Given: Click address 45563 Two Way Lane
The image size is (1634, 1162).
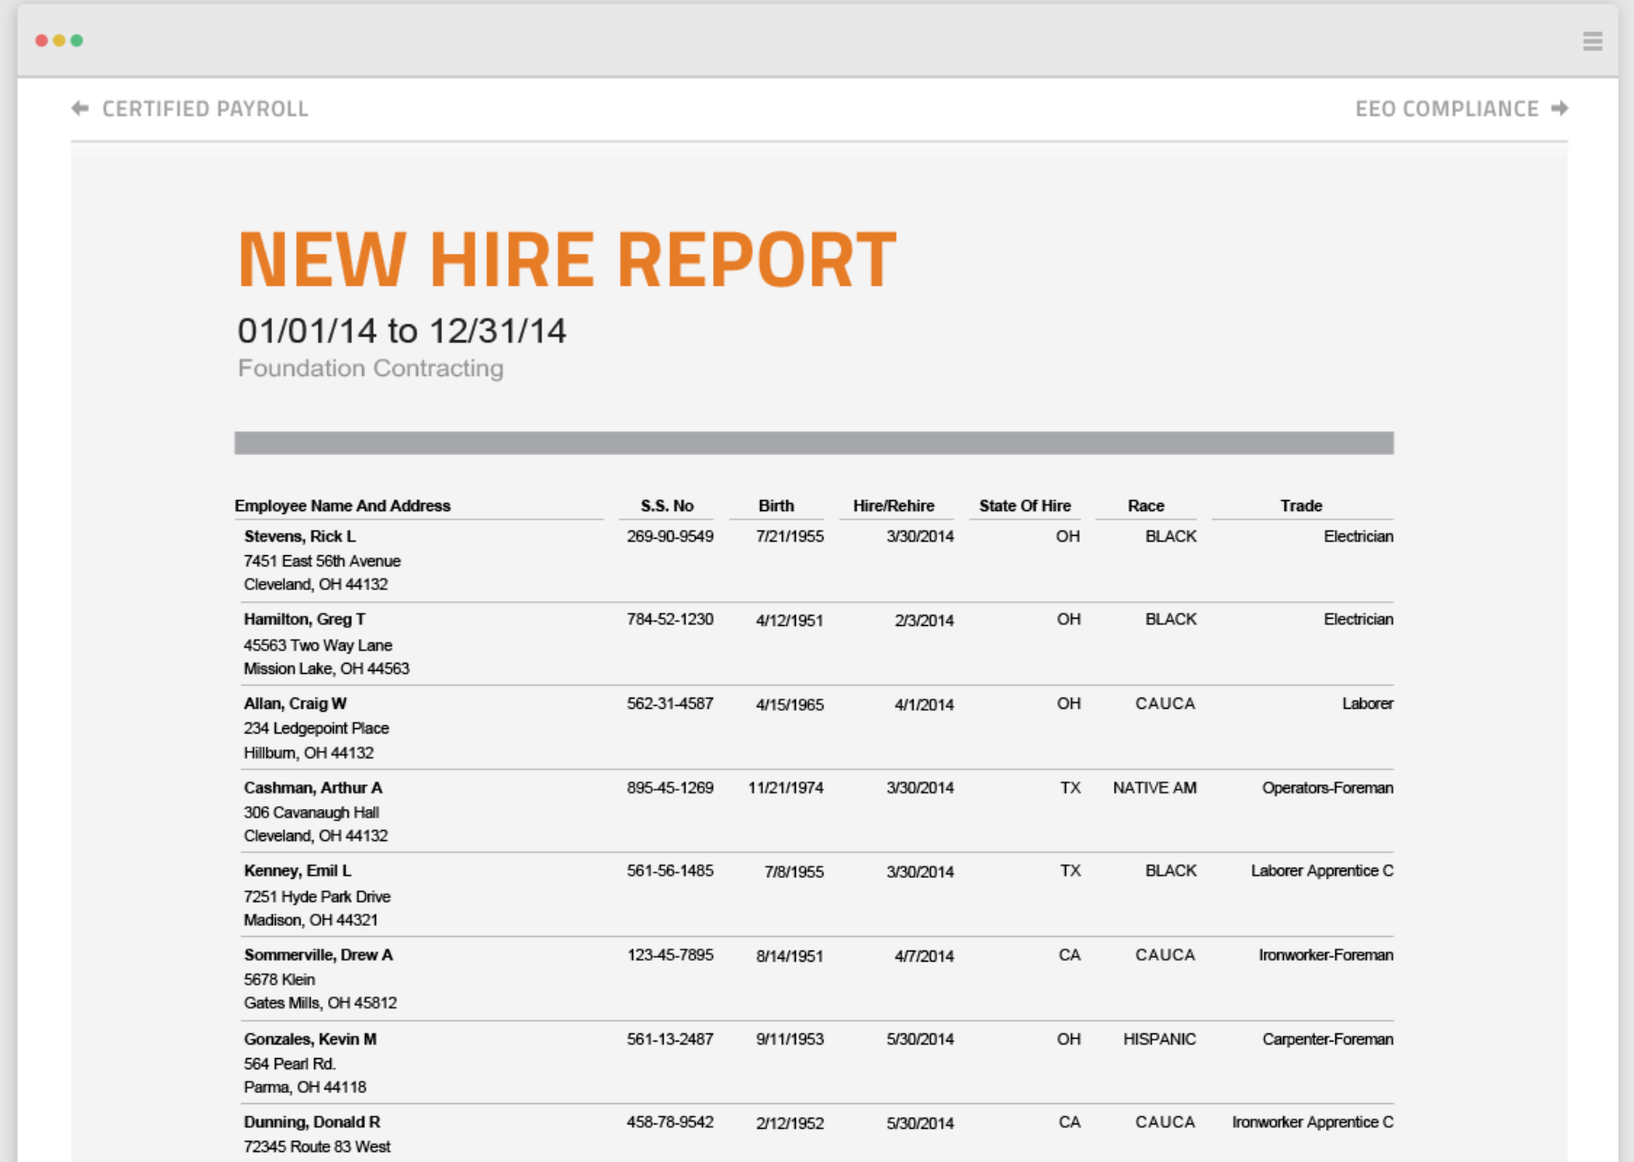Looking at the screenshot, I should [318, 645].
